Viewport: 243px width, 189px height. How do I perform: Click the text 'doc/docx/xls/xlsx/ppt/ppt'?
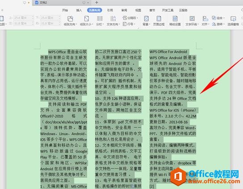(x=66, y=122)
